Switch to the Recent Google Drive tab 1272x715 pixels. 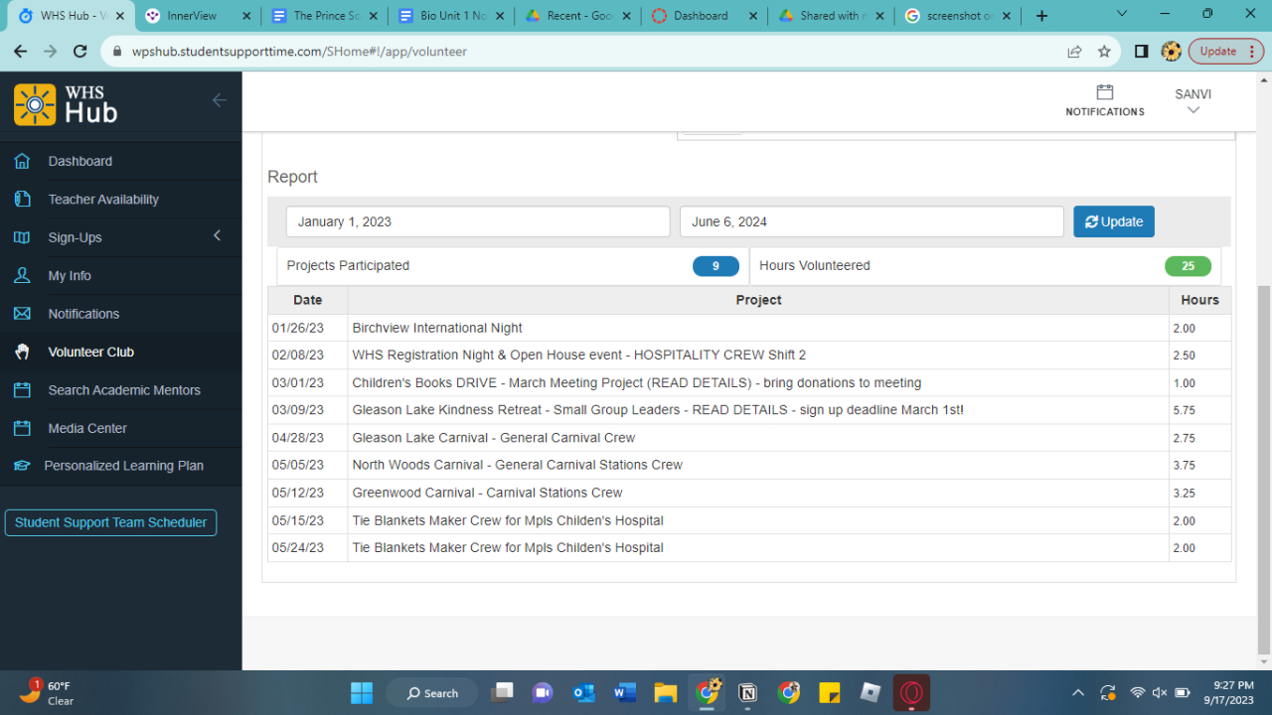point(575,16)
